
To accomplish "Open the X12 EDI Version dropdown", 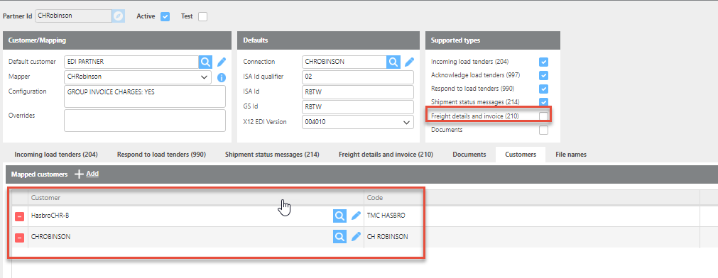I will [x=358, y=123].
